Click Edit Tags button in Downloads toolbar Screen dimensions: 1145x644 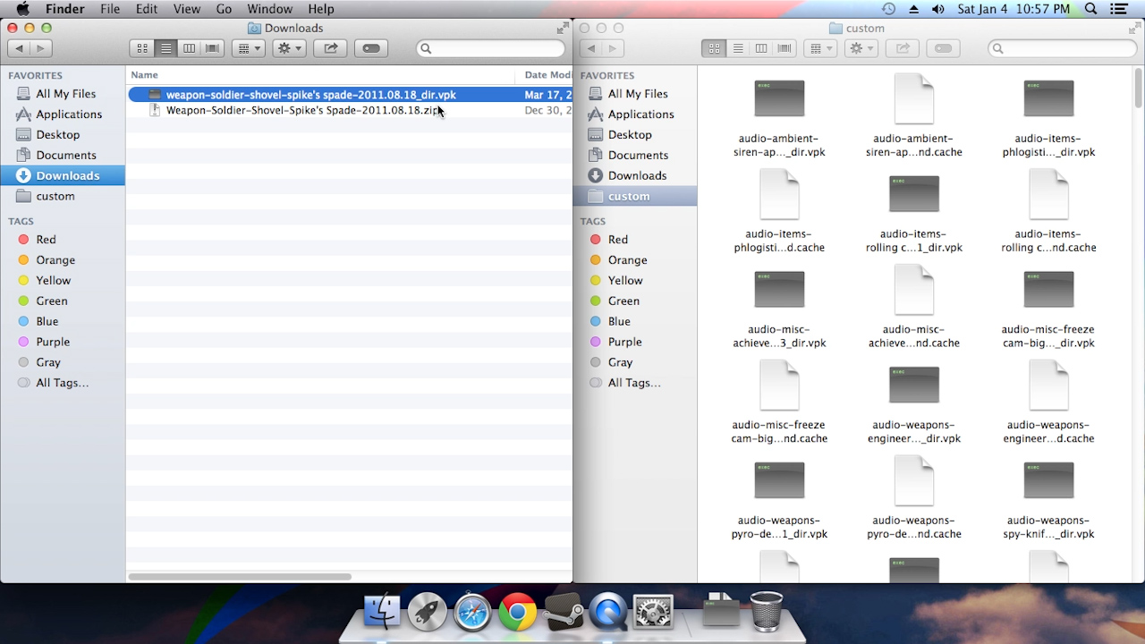tap(371, 48)
